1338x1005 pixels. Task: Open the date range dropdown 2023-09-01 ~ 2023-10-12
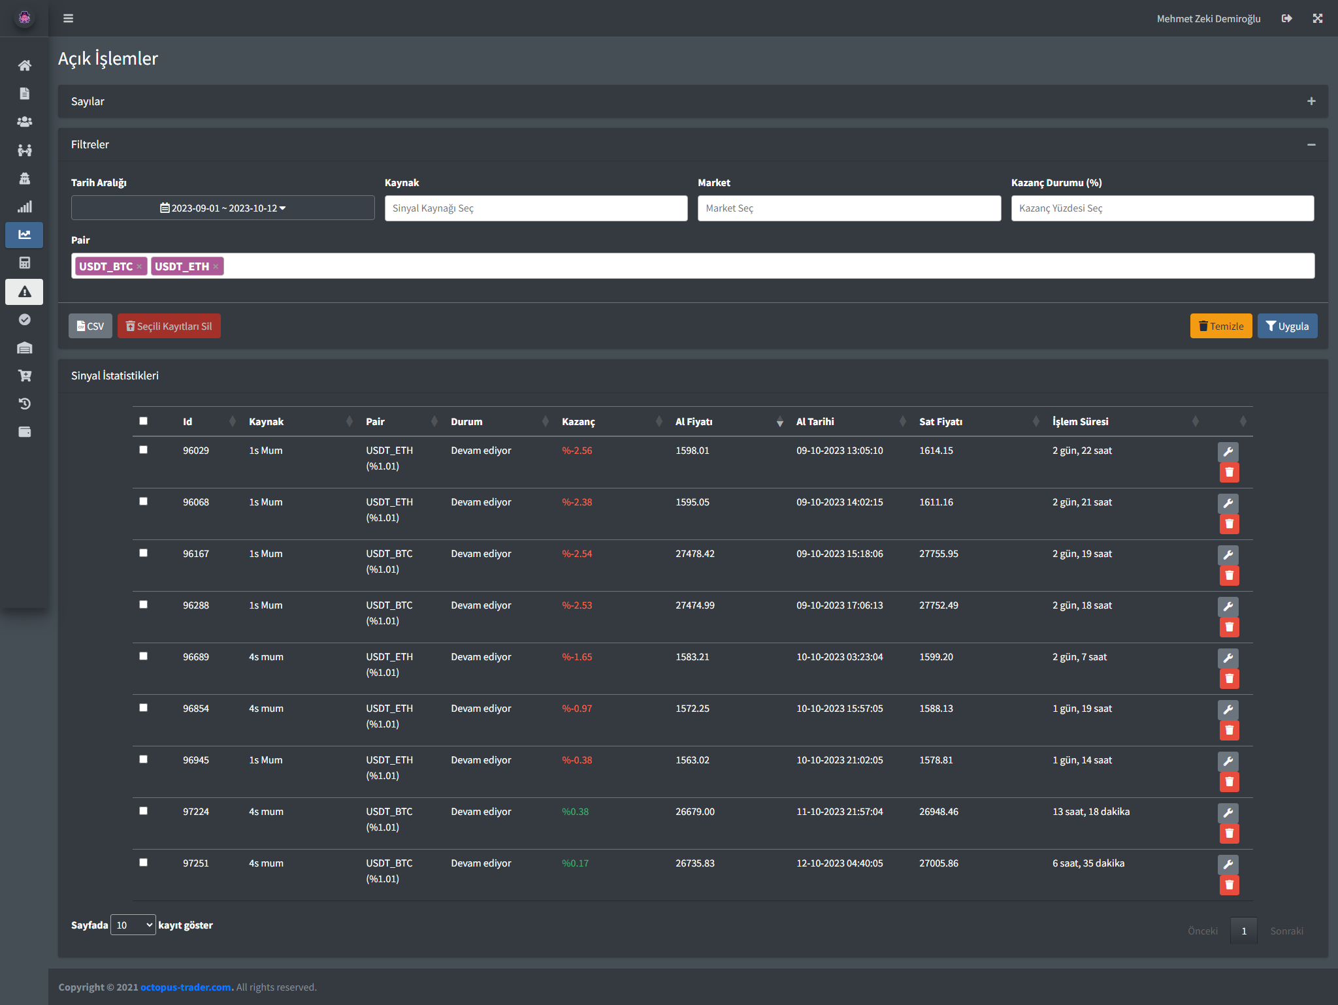(x=223, y=208)
